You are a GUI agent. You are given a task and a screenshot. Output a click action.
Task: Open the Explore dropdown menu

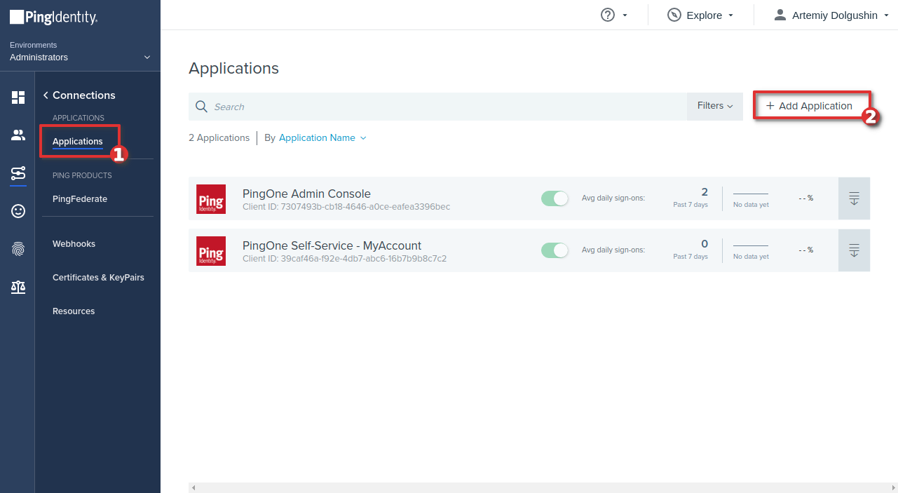(x=700, y=15)
